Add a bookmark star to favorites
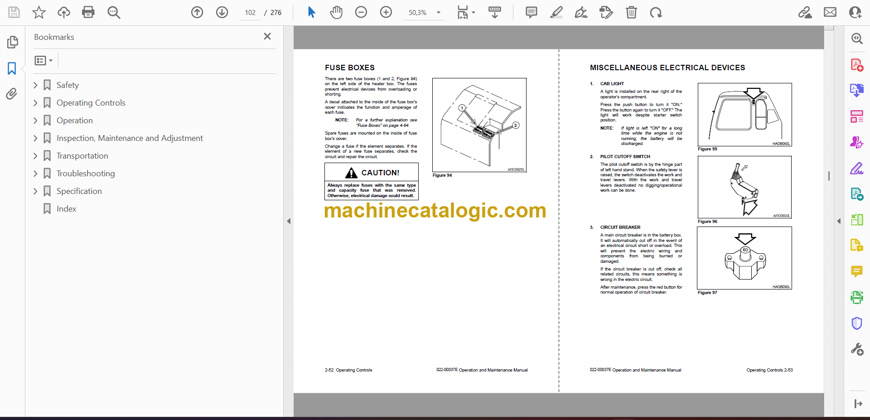The image size is (870, 420). [39, 12]
